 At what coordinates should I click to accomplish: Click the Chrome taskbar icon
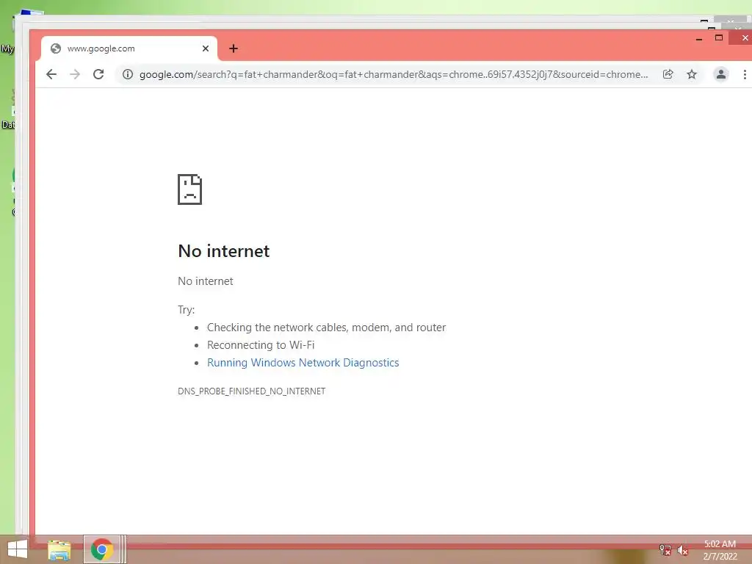coord(101,549)
